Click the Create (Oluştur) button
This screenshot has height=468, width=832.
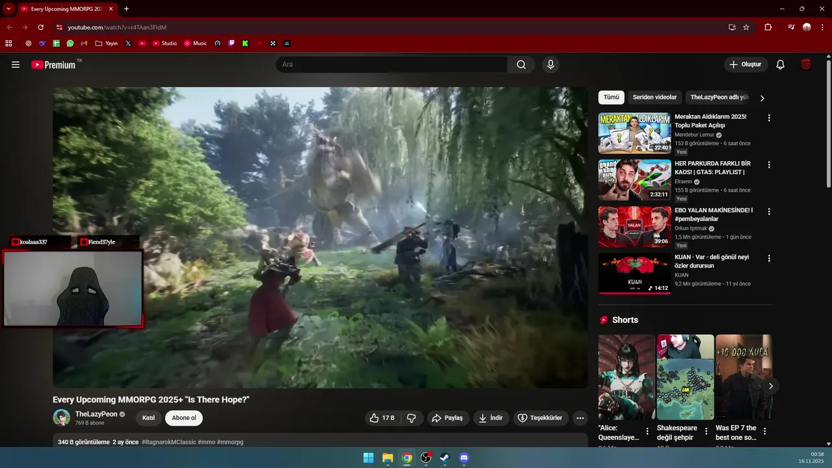point(746,64)
